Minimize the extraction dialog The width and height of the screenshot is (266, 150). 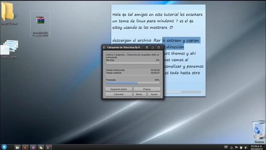(147, 47)
